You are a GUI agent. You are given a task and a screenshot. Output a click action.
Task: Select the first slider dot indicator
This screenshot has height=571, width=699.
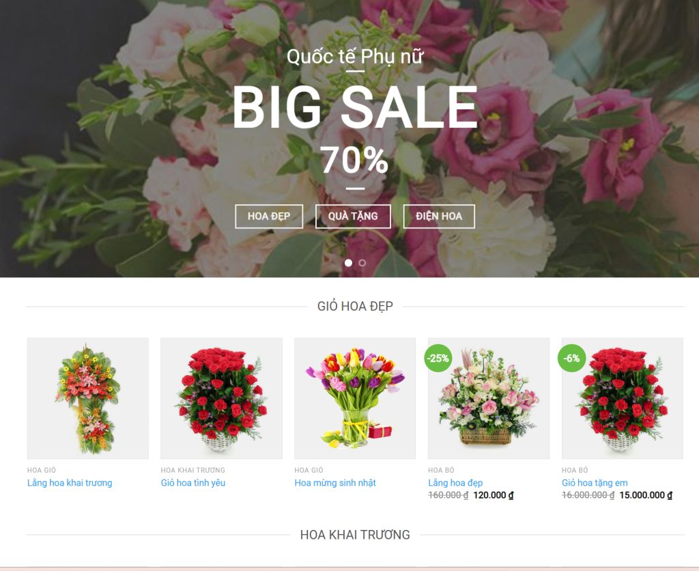(x=349, y=263)
